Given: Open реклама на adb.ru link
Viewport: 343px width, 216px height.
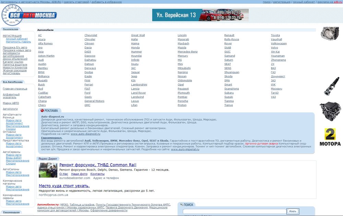Looking at the screenshot, I should [330, 2].
